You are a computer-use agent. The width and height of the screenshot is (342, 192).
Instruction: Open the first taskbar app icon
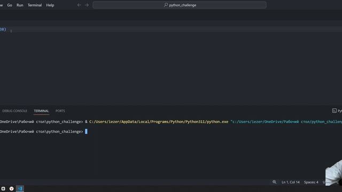(x=3, y=188)
